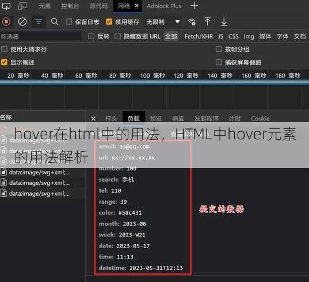Open the 标头 details tab

click(111, 119)
